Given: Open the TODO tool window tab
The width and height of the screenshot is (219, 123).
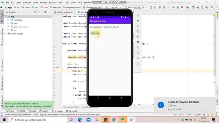Looking at the screenshot, I should click(21, 111).
